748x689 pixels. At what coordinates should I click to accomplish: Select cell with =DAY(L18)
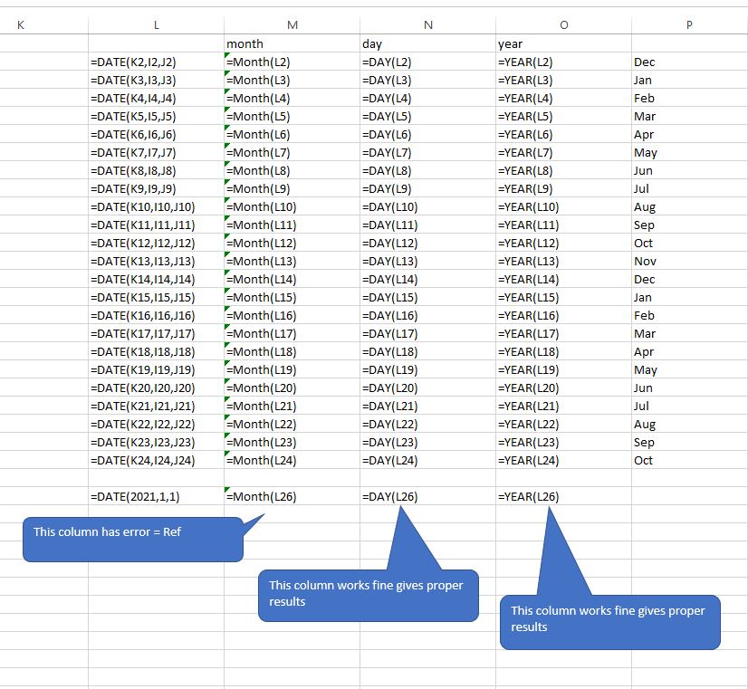tap(428, 352)
